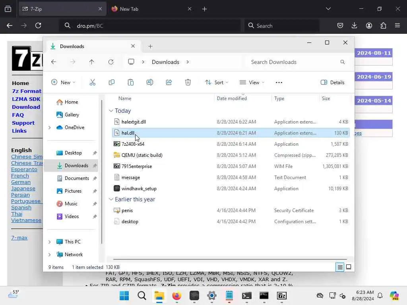Select the QEMU (static build) file

[x=231, y=155]
